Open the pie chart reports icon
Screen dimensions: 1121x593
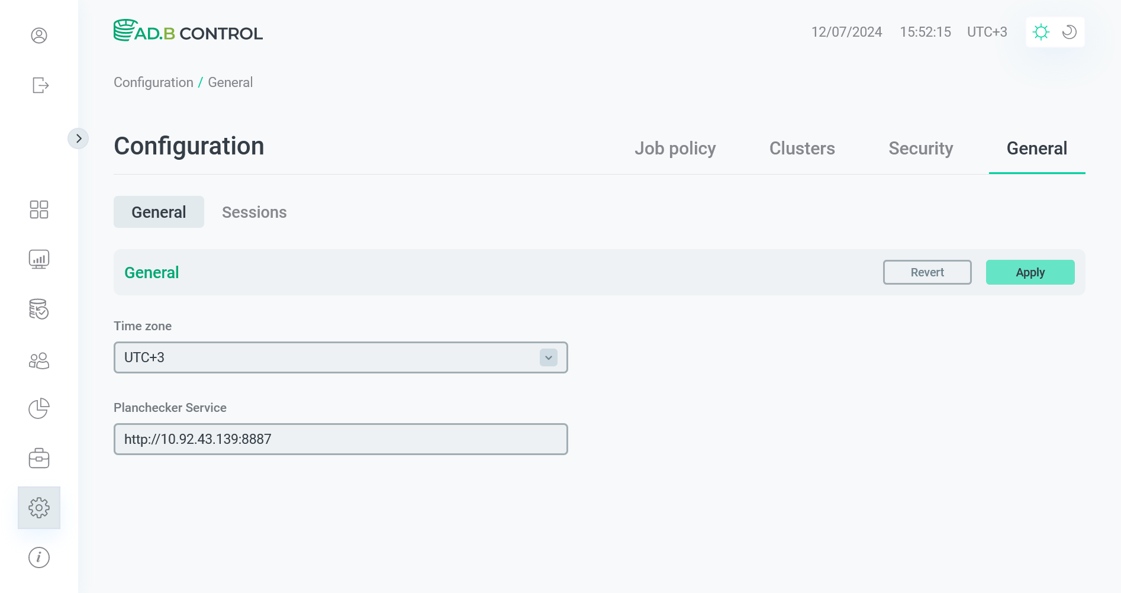39,408
